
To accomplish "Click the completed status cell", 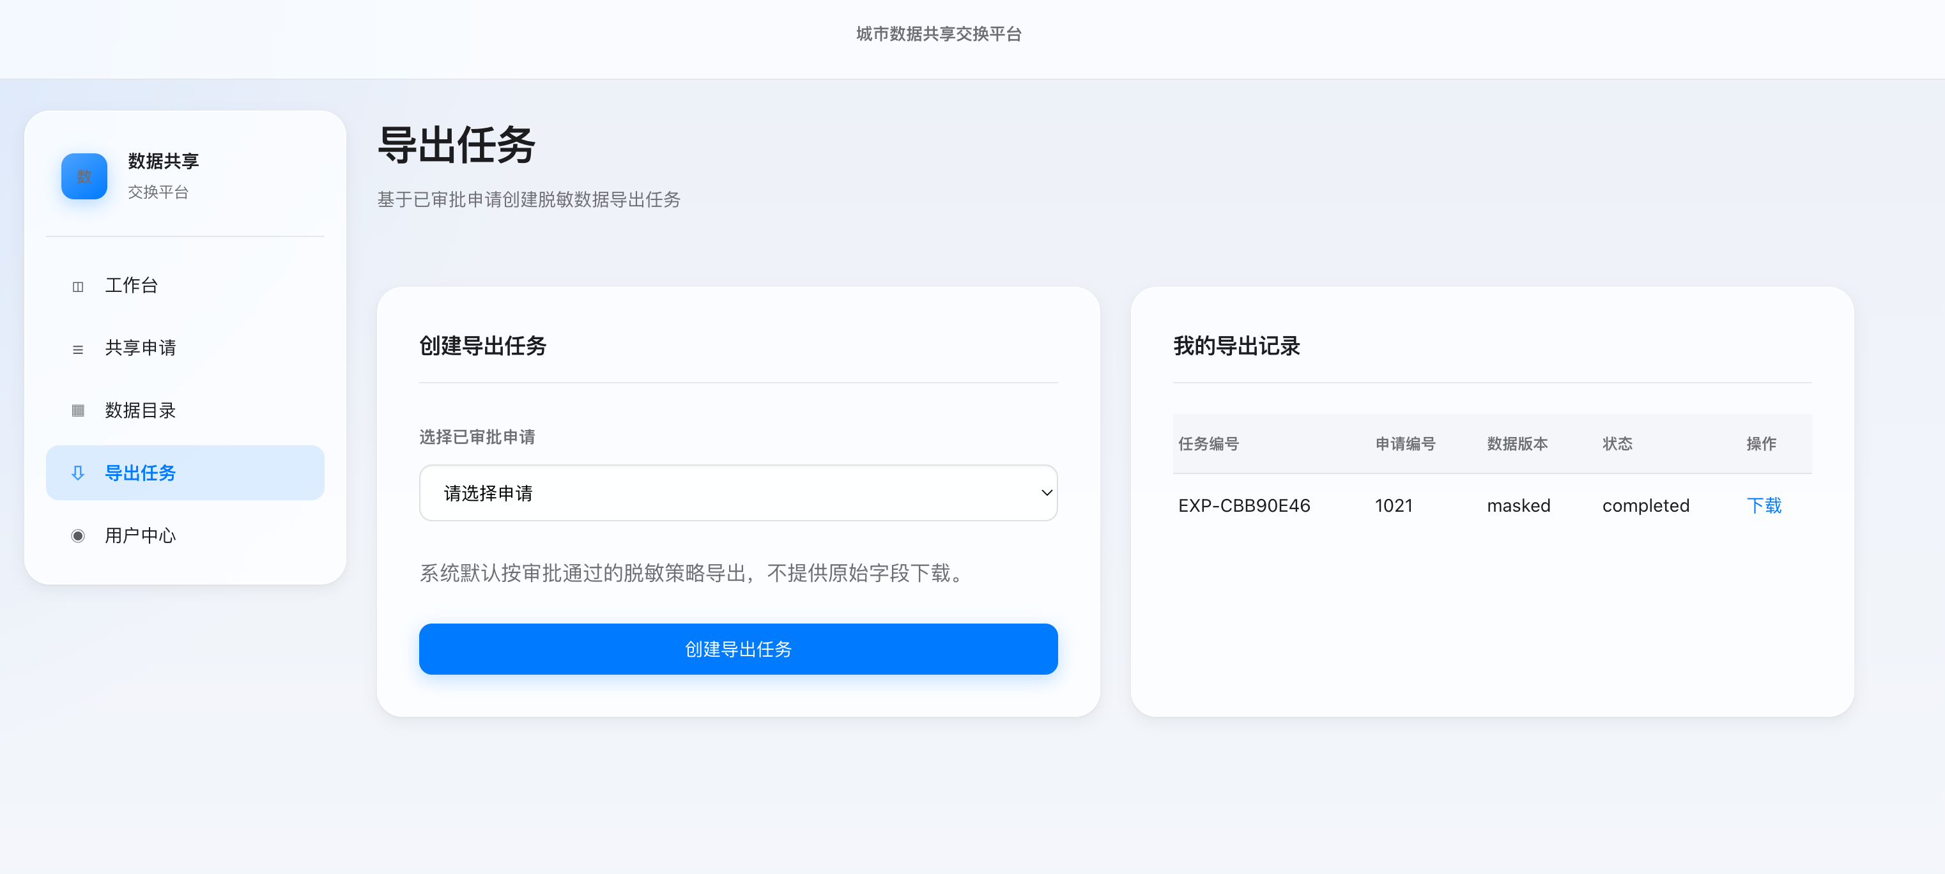I will [1646, 506].
